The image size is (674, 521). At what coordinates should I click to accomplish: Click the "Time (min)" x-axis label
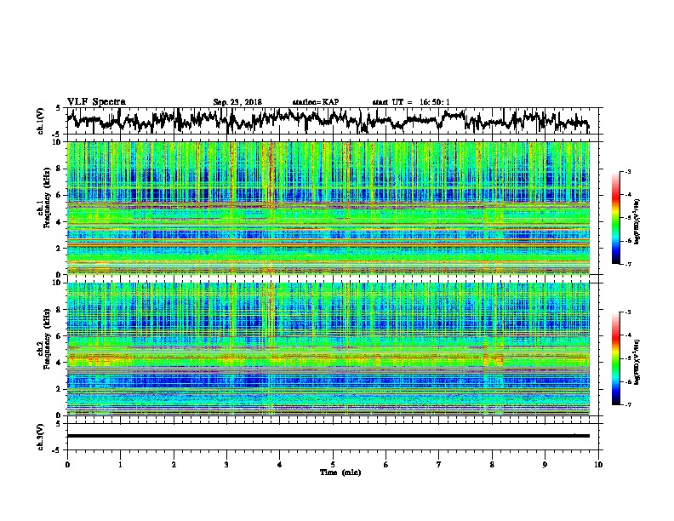point(340,472)
